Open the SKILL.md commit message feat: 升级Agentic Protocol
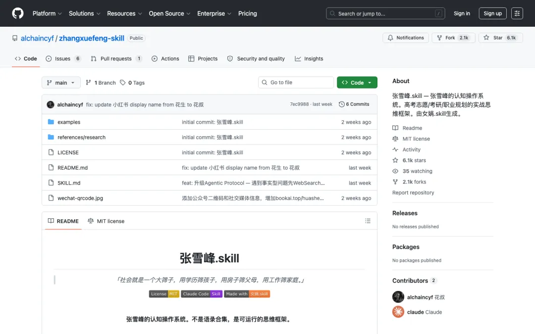Viewport: 535px width, 334px height. [x=253, y=183]
